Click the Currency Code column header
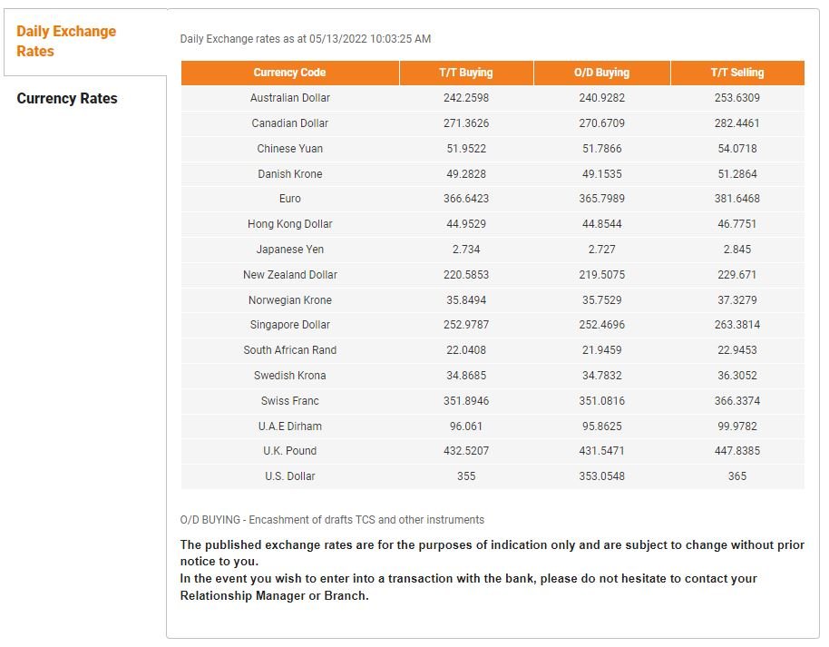 pos(289,73)
